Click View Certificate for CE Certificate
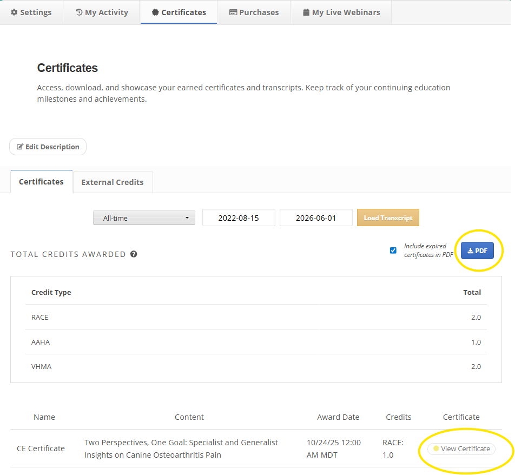The image size is (515, 475). [461, 448]
